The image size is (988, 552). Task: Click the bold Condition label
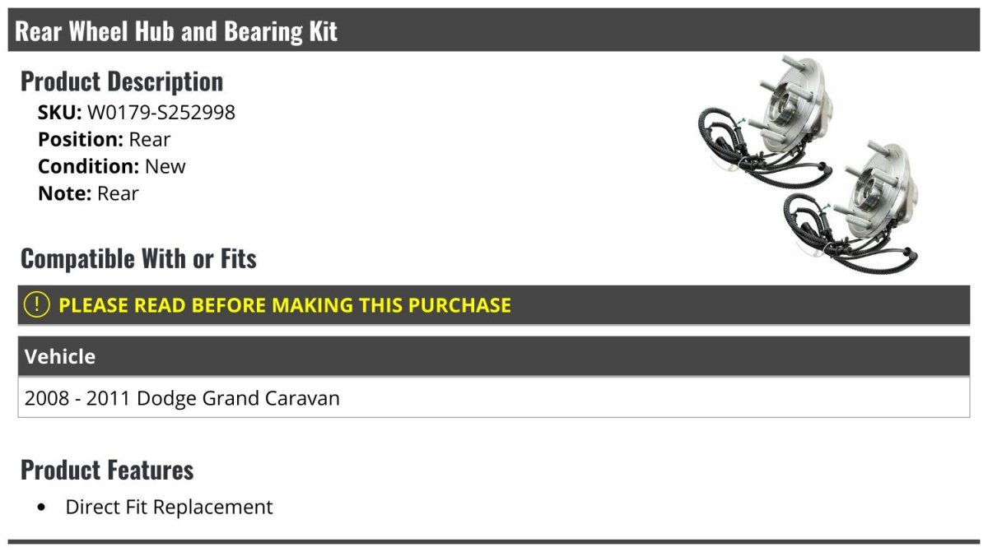[89, 166]
